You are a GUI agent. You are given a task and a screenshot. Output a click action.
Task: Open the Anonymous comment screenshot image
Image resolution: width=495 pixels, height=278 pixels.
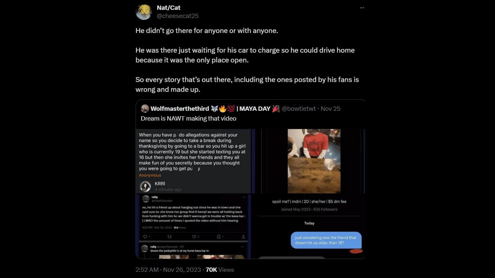pyautogui.click(x=193, y=161)
